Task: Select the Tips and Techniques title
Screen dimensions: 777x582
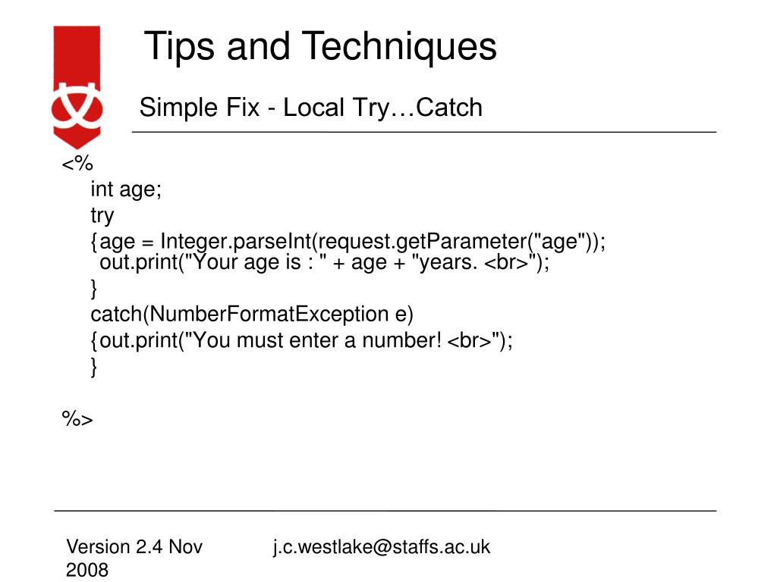Action: 320,46
